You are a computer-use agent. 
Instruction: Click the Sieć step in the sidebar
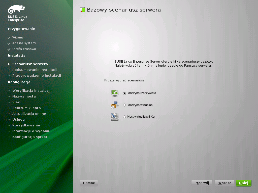pyautogui.click(x=16, y=102)
